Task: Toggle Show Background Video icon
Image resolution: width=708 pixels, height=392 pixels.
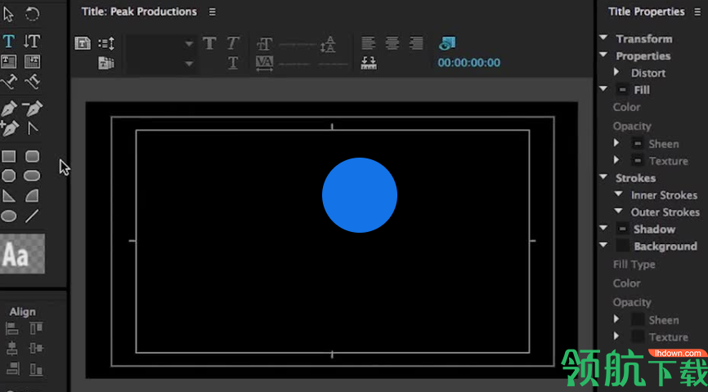Action: [x=447, y=43]
